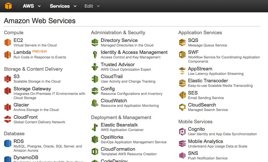
Task: Open the S3 red bucket icon
Action: click(x=8, y=79)
